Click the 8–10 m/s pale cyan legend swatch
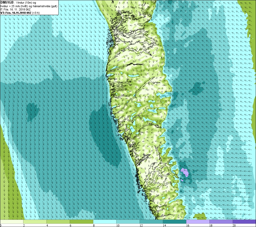The width and height of the screenshot is (256, 227). click(x=105, y=222)
